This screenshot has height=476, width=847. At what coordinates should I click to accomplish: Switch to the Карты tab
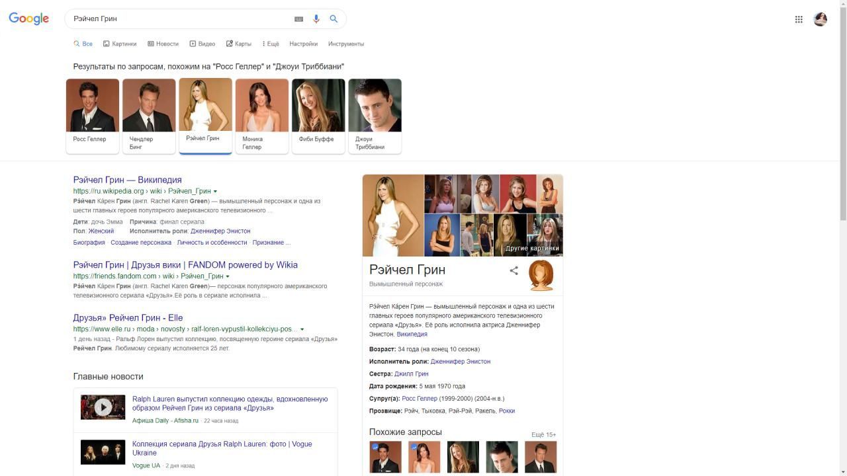[x=239, y=44]
